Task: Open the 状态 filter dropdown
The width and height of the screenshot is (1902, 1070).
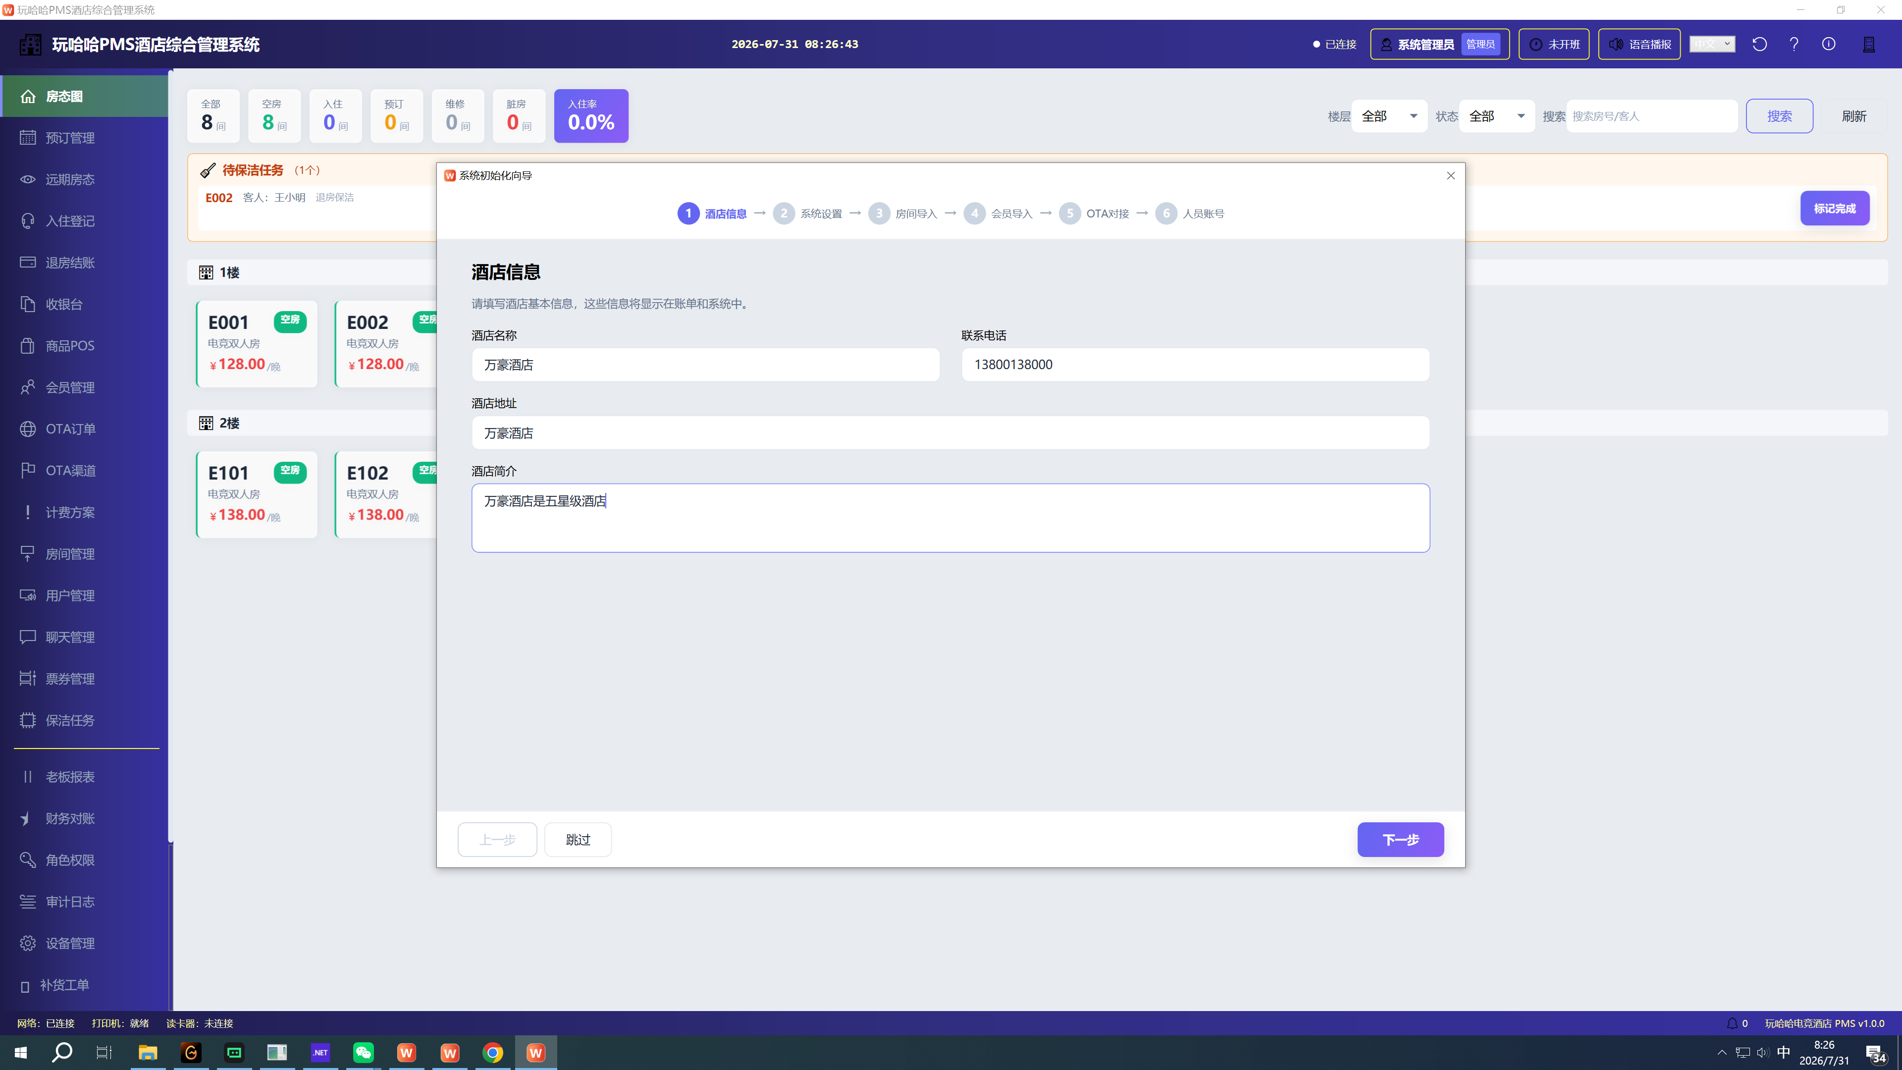Action: point(1497,116)
